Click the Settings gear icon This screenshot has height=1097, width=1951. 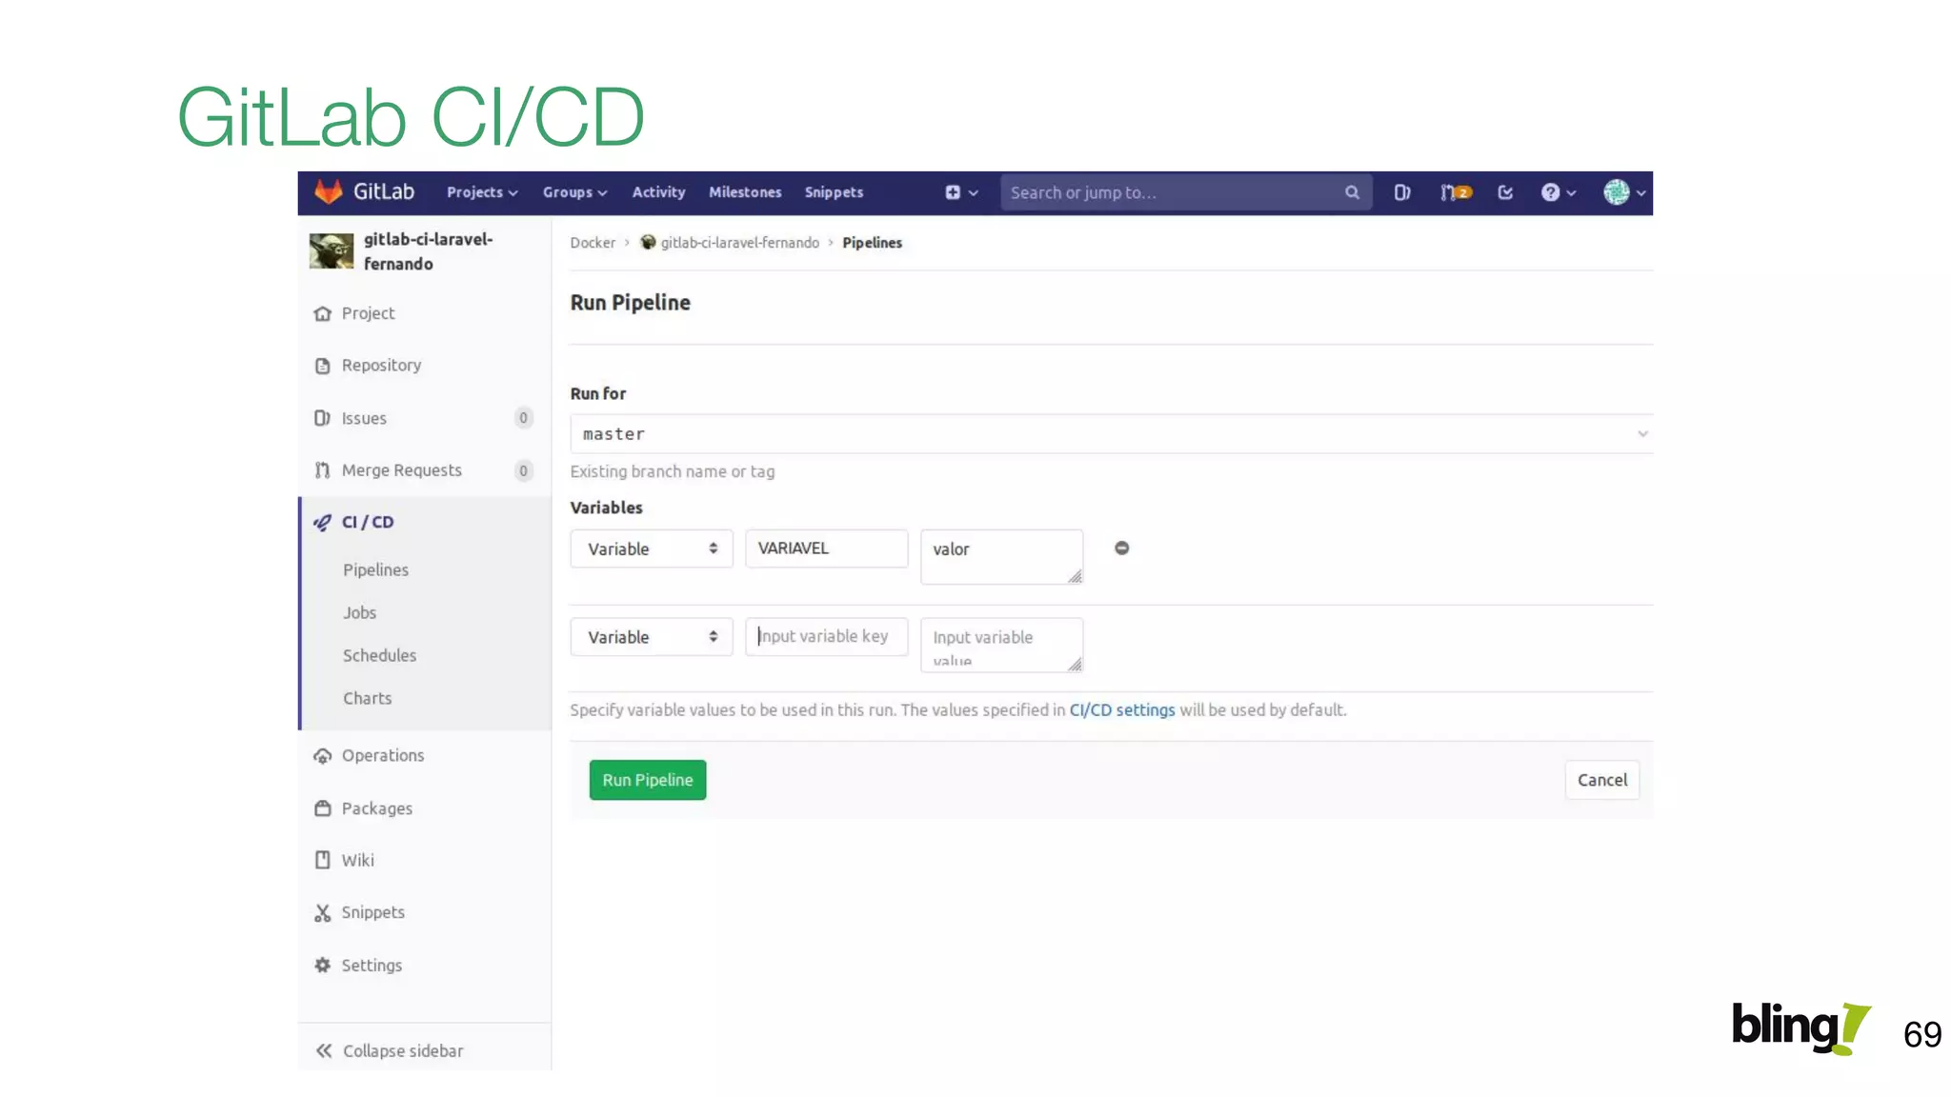(x=322, y=965)
